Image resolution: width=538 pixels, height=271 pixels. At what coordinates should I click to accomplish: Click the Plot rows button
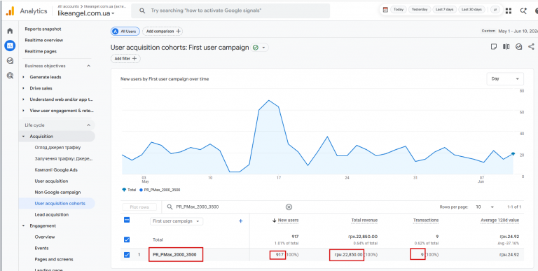(x=139, y=207)
